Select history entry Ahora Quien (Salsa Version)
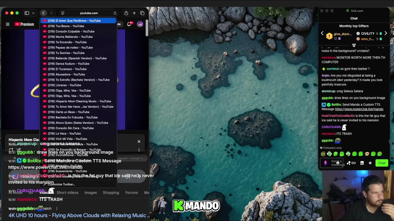Viewport: 394px width, 221px height. click(x=78, y=123)
